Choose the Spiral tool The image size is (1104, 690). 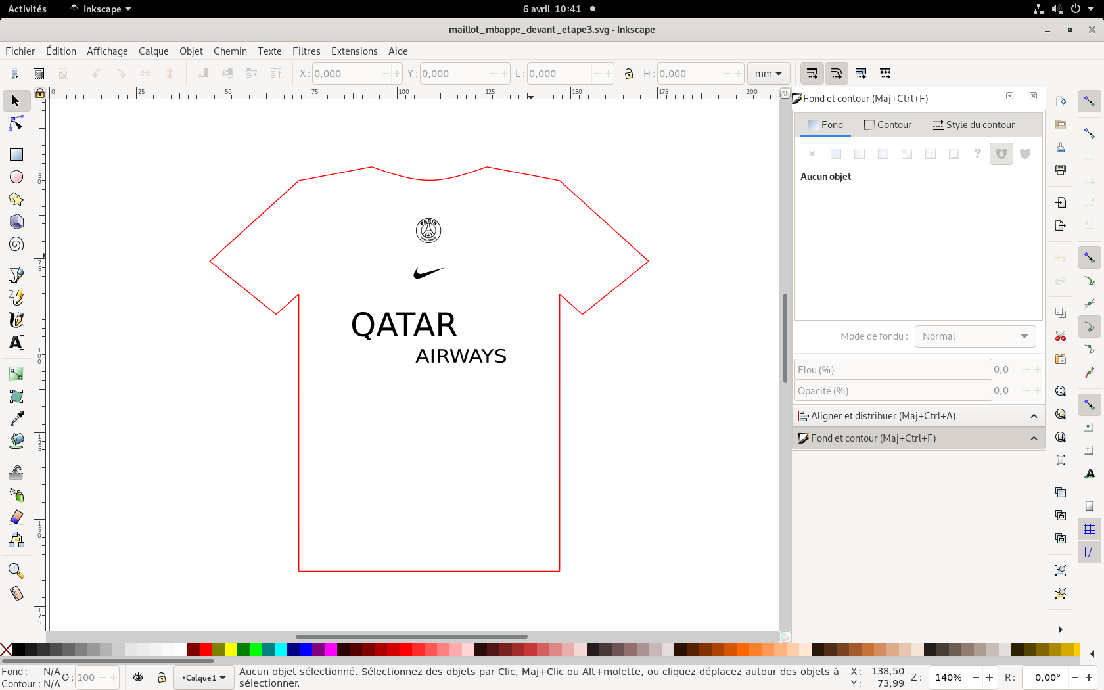(16, 244)
